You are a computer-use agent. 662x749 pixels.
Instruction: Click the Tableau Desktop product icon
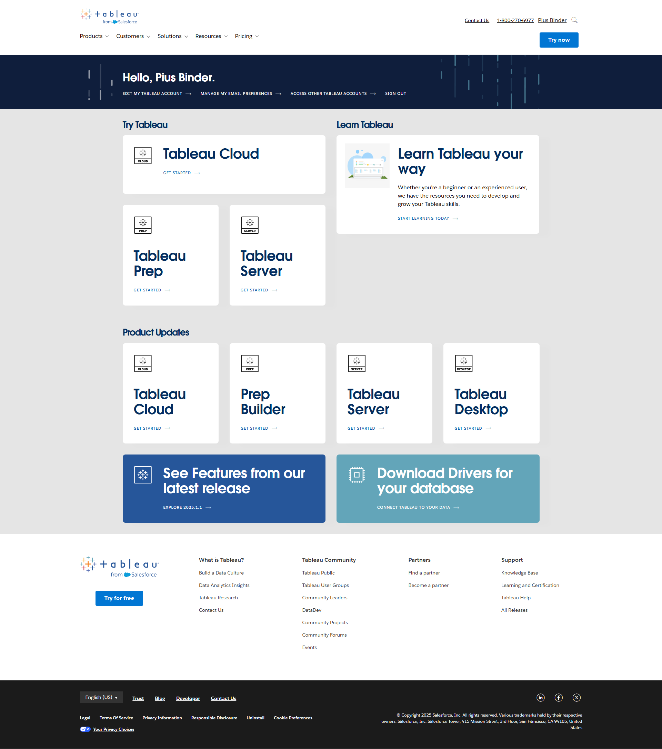[463, 363]
